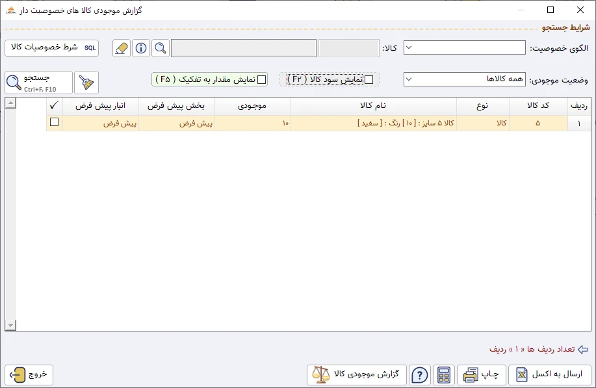The width and height of the screenshot is (596, 388).
Task: Click the eraser clear-product icon
Action: pos(122,48)
